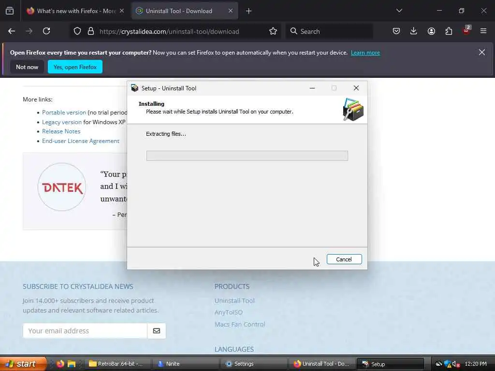Go back using the browser back arrow
495x371 pixels.
pos(12,31)
